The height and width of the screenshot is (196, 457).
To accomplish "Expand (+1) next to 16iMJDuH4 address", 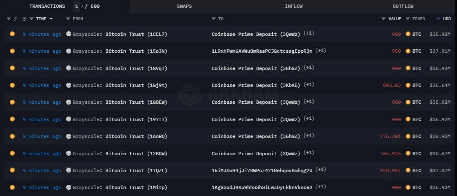I will [x=321, y=170].
